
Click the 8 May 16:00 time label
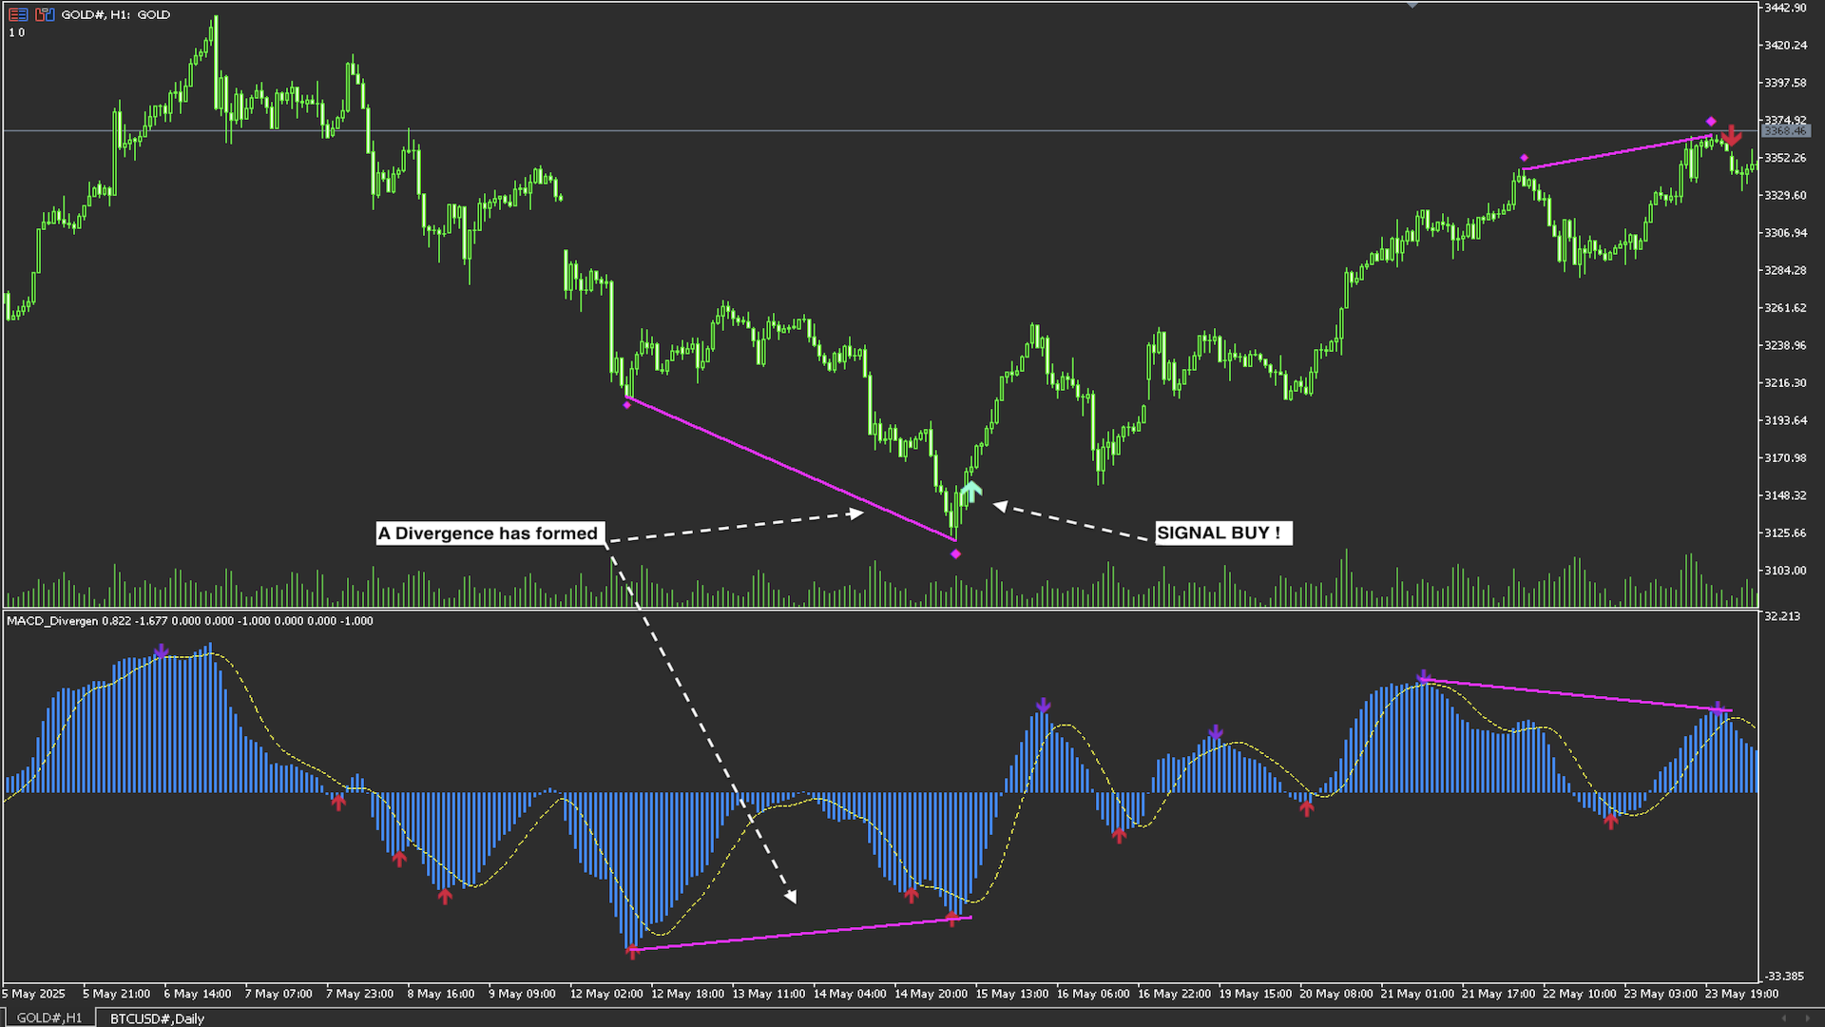441,994
